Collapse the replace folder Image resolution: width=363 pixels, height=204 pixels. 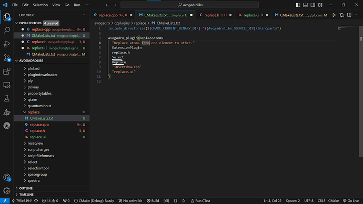click(x=34, y=112)
